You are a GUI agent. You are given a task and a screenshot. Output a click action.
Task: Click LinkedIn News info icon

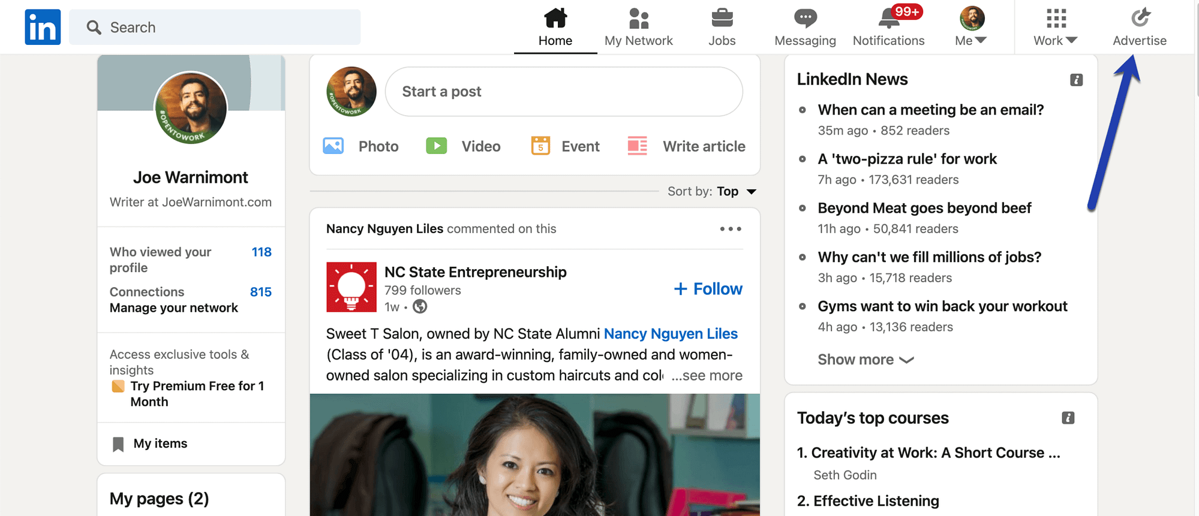click(x=1076, y=80)
